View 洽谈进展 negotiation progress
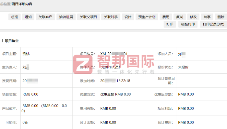227x129 pixels. pos(66,17)
